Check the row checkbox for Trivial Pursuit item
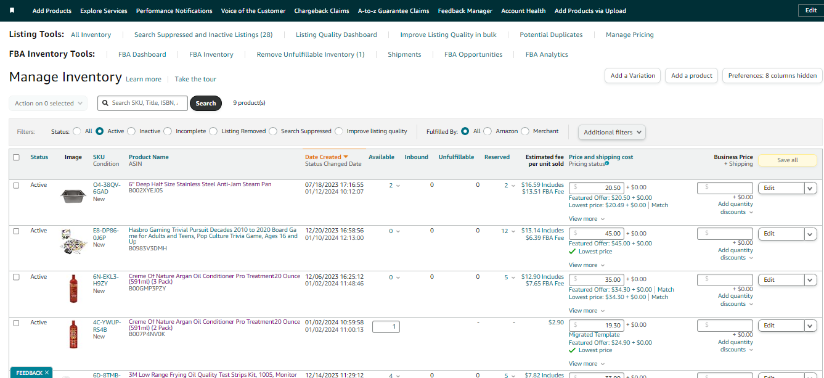 point(17,231)
